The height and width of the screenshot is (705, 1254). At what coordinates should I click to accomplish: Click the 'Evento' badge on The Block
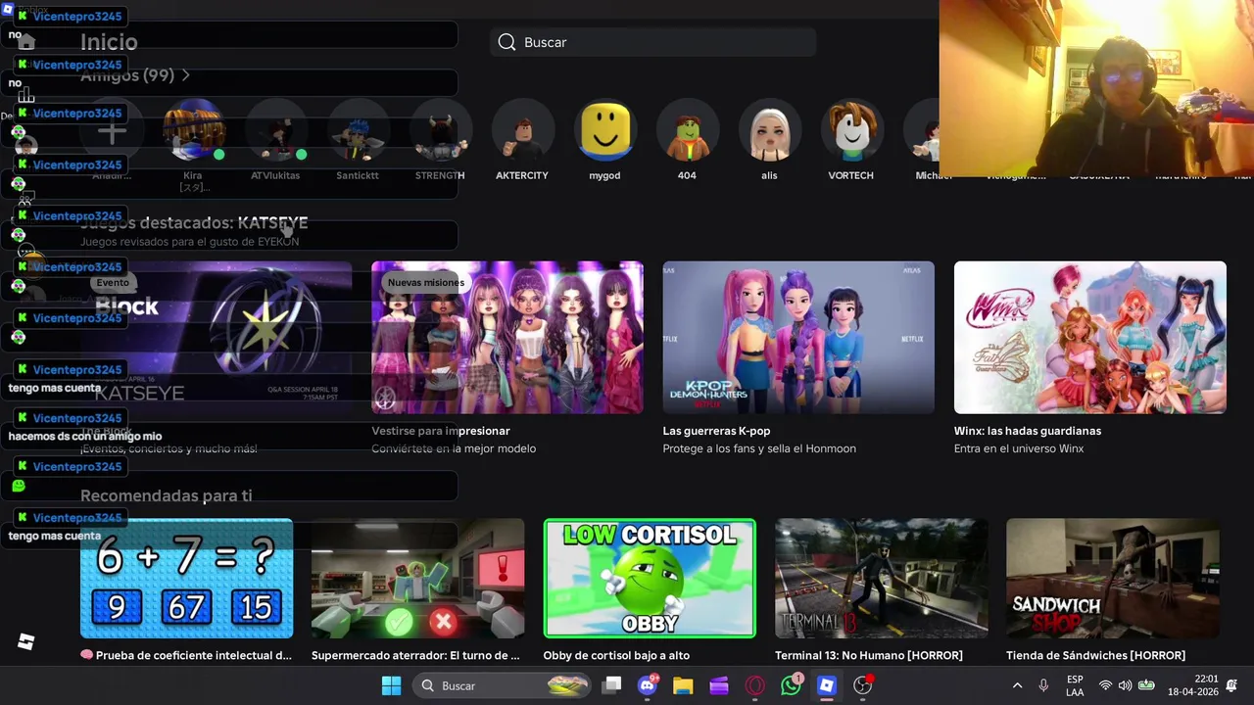[x=113, y=282]
